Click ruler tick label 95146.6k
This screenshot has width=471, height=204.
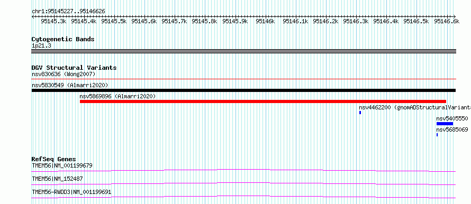point(447,21)
